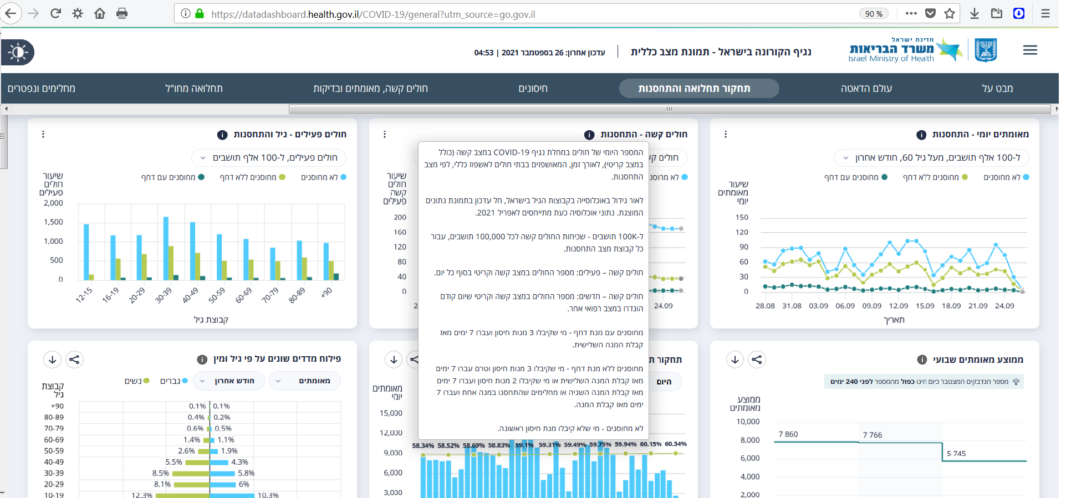Image resolution: width=1066 pixels, height=498 pixels.
Task: Select the חיסונים tab
Action: (x=533, y=89)
